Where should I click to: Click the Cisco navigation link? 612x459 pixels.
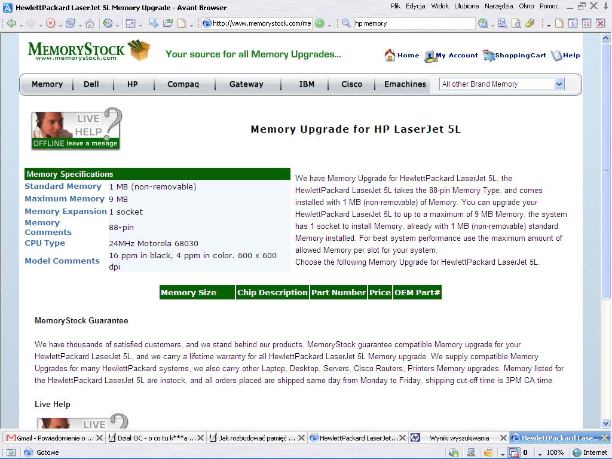[351, 84]
